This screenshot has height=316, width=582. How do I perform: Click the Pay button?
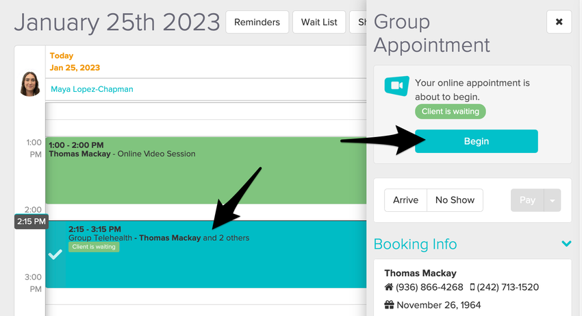click(x=527, y=200)
